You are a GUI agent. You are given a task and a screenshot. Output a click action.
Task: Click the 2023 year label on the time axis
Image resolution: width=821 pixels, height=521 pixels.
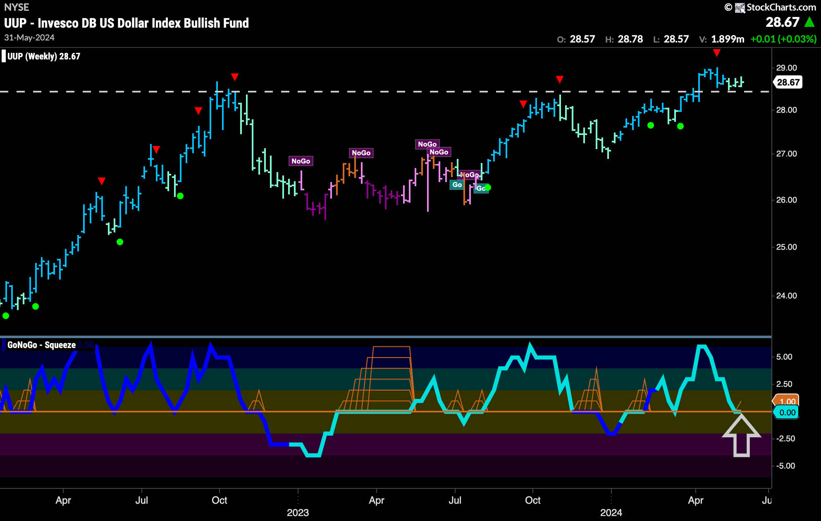pos(298,513)
